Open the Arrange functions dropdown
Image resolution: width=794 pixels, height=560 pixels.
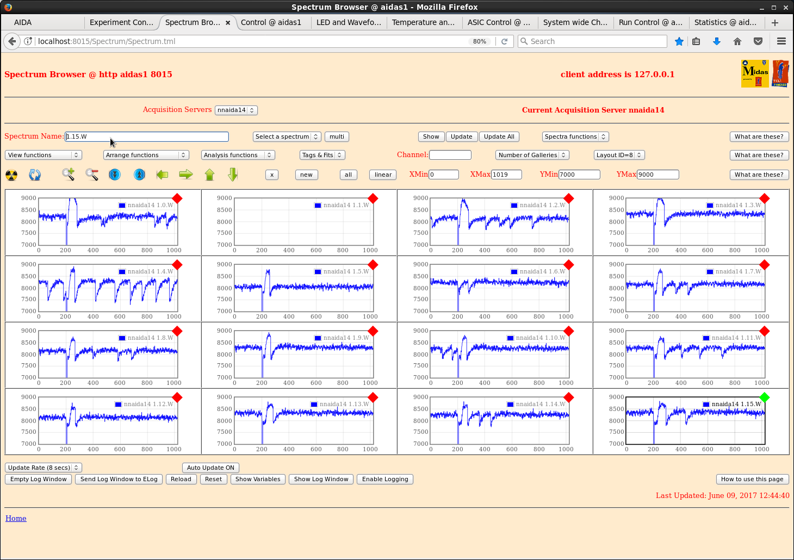[146, 155]
